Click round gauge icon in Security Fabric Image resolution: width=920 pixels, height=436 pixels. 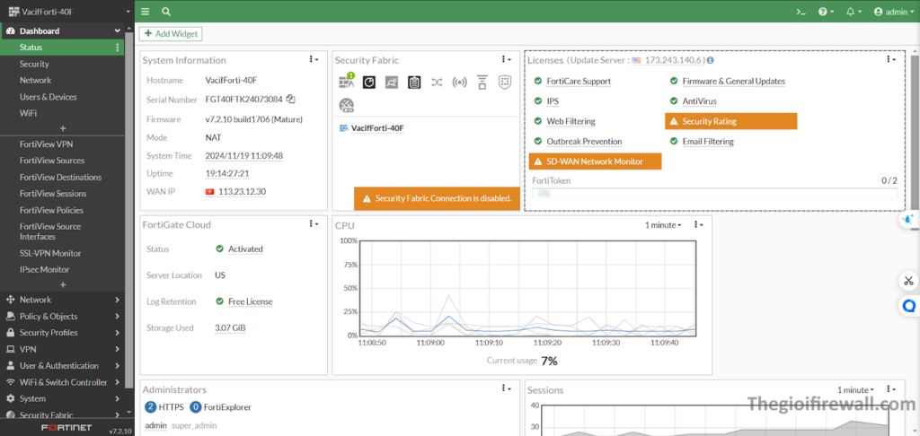[x=346, y=106]
